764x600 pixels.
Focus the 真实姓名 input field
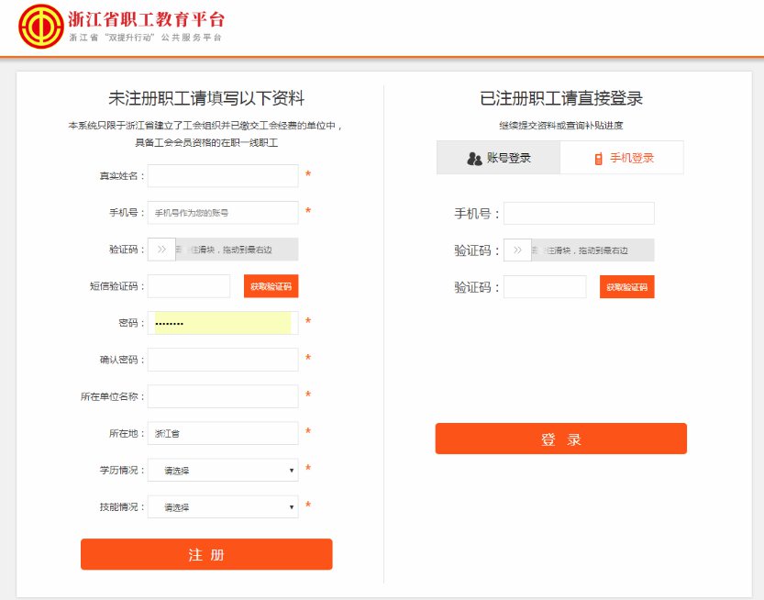pyautogui.click(x=223, y=175)
